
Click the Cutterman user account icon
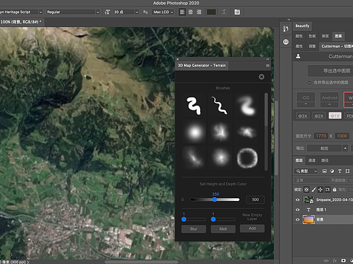click(298, 56)
